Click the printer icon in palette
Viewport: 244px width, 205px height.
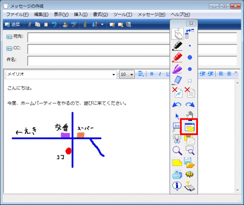[177, 175]
